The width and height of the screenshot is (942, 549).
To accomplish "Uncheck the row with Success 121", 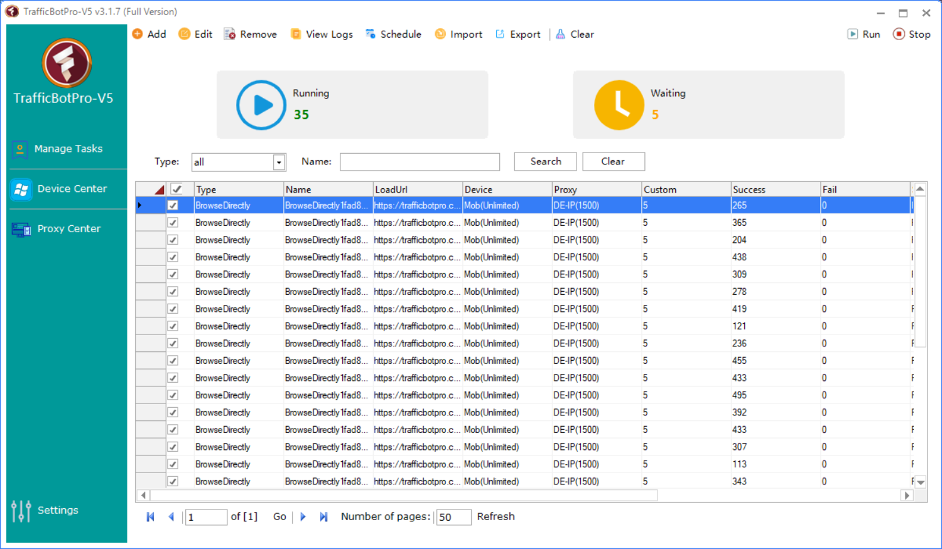I will pyautogui.click(x=173, y=326).
